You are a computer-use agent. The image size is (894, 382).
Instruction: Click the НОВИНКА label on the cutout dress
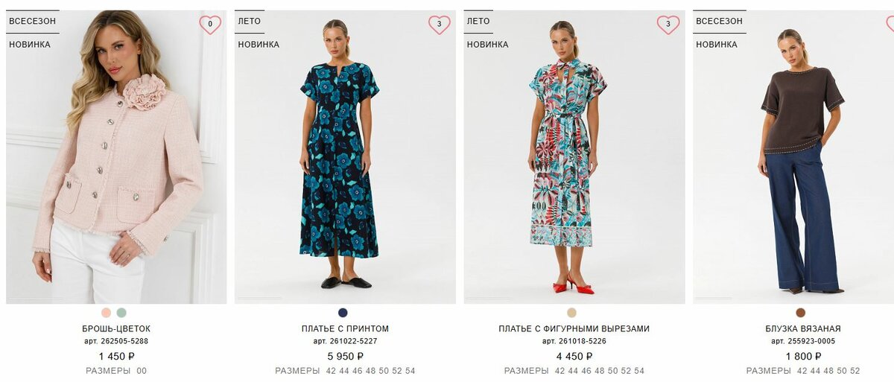[x=488, y=45]
